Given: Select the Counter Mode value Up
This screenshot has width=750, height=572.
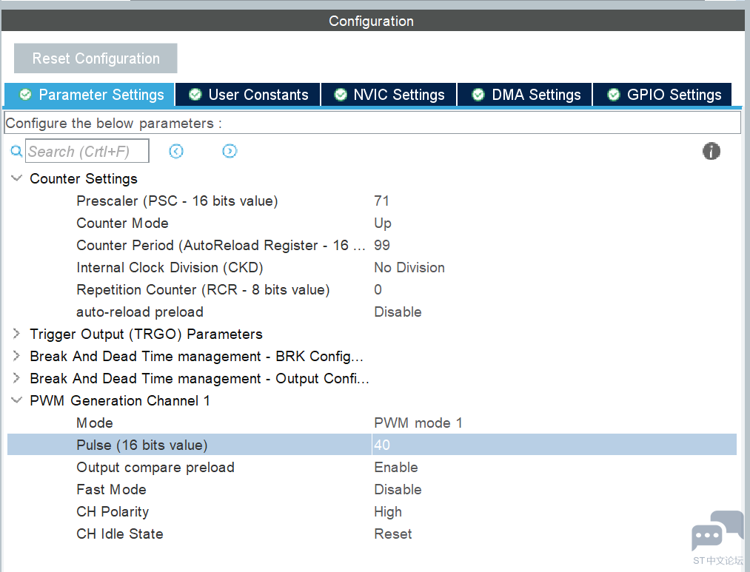Looking at the screenshot, I should coord(383,223).
